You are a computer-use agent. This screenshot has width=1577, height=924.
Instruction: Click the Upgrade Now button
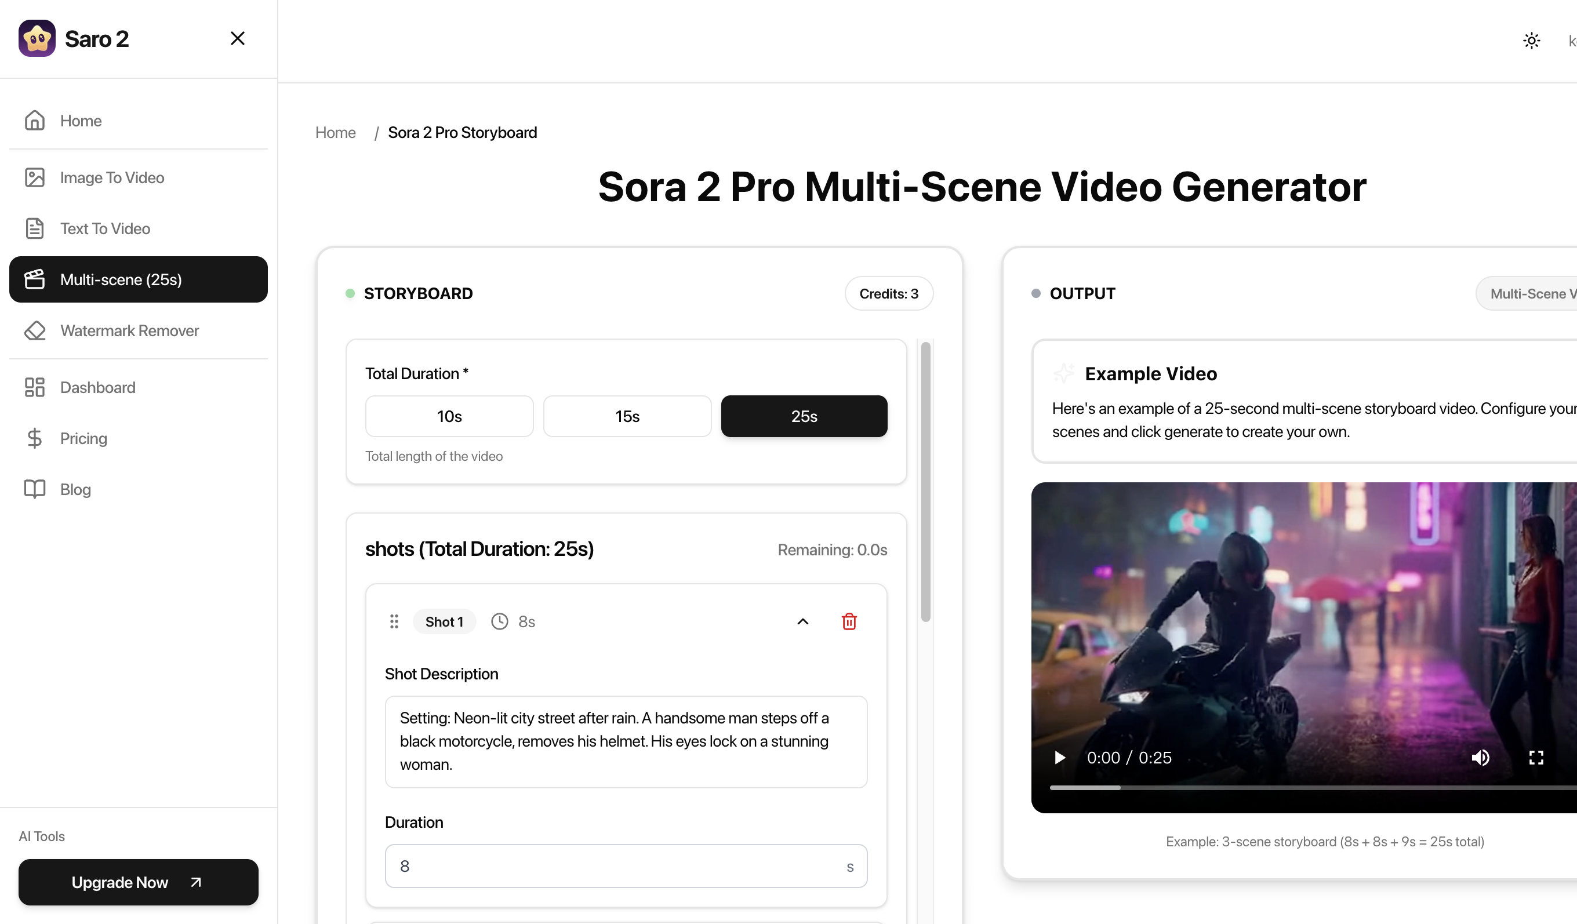pyautogui.click(x=137, y=882)
